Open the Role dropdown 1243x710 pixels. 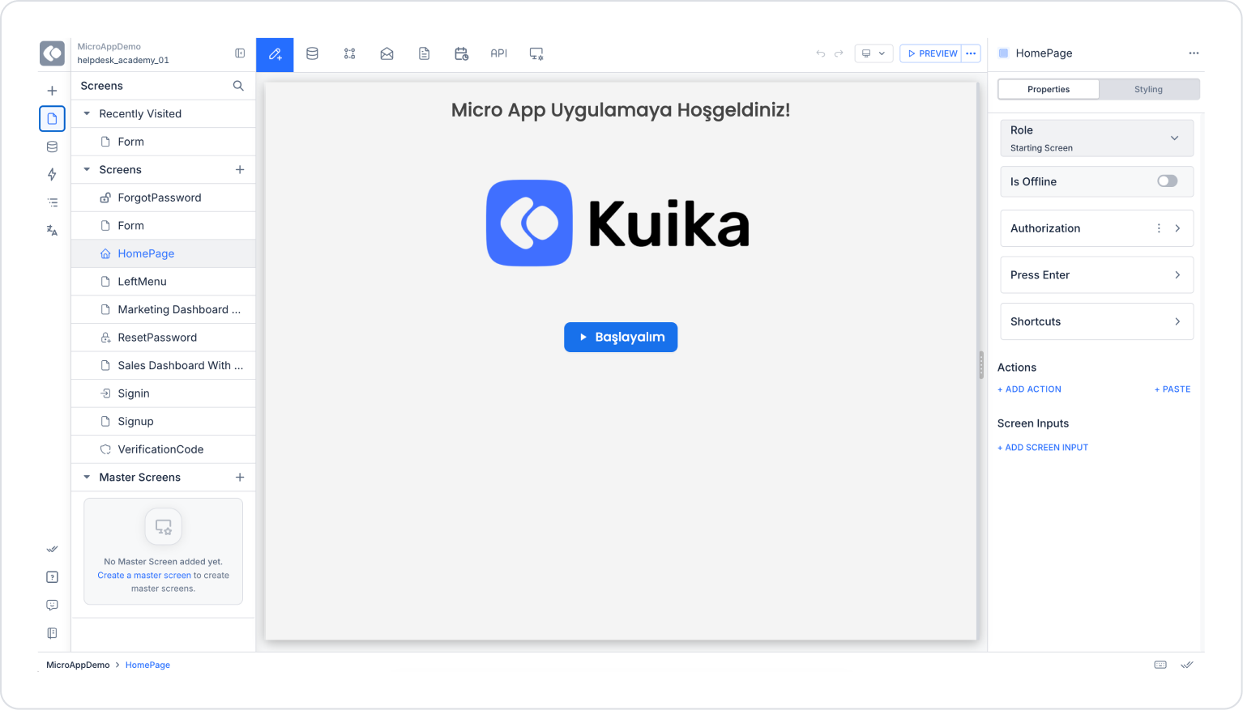[x=1097, y=138]
